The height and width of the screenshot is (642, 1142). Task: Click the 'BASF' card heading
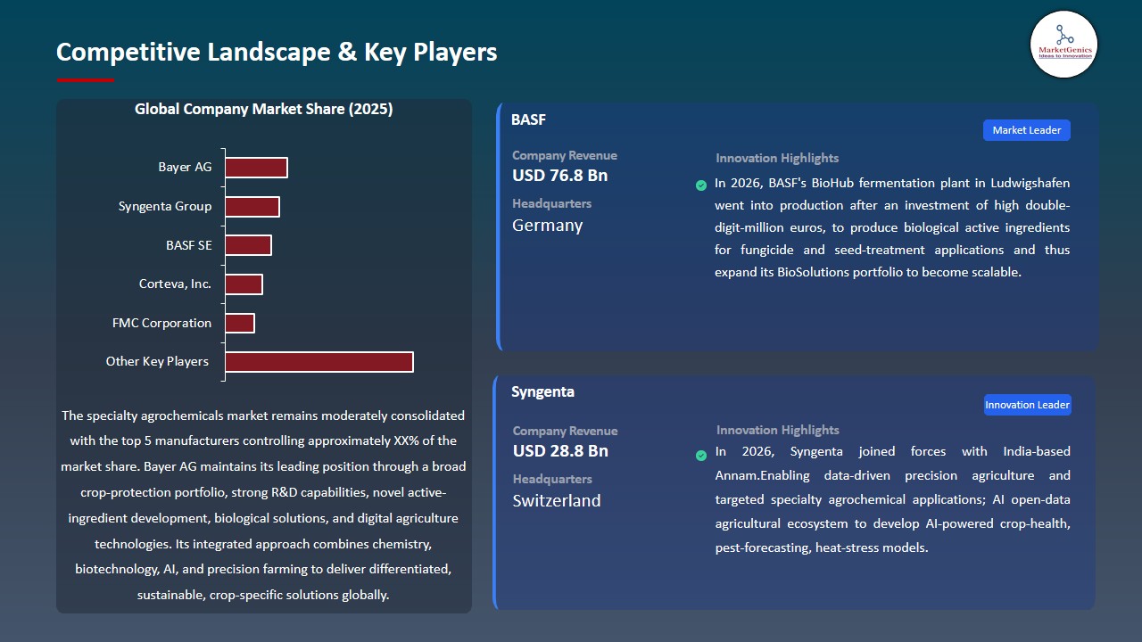point(528,119)
